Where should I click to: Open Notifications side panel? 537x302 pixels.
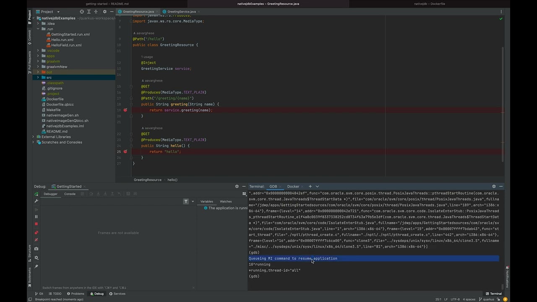click(x=507, y=277)
